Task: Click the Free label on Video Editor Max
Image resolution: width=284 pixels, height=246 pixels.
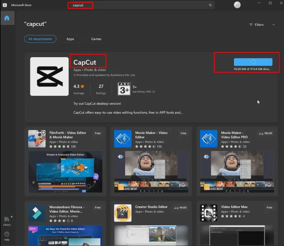Action: [269, 207]
